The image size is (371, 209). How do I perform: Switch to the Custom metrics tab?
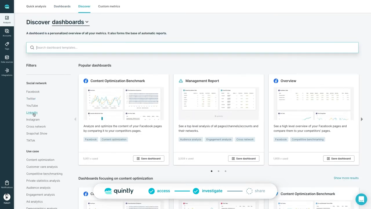coord(109,6)
